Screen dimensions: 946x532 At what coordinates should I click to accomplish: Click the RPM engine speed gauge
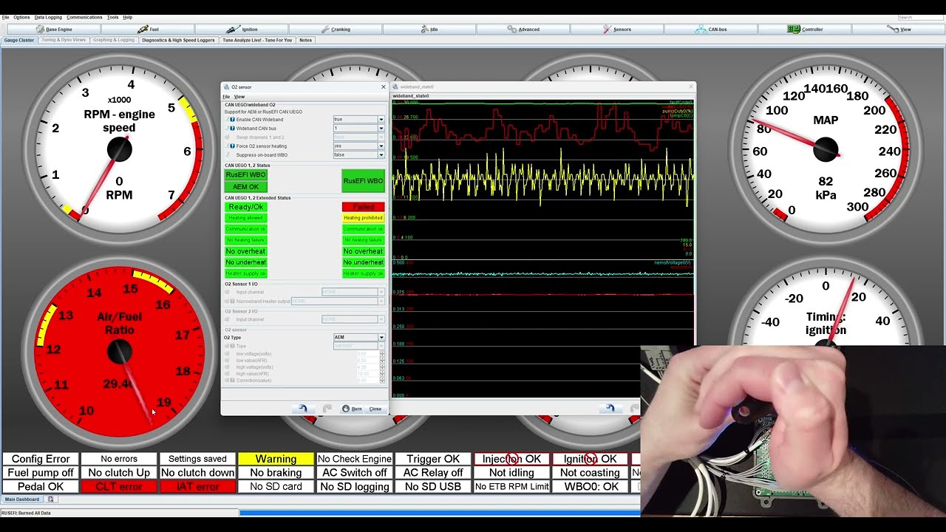click(x=119, y=150)
